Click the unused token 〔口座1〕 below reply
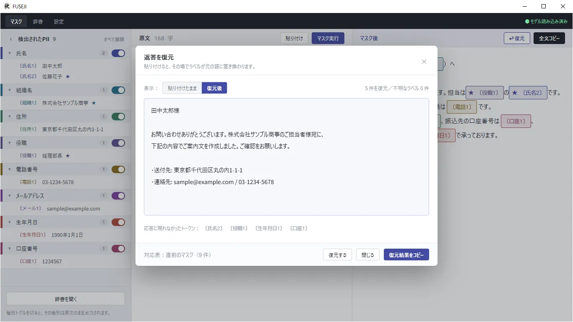 click(299, 229)
